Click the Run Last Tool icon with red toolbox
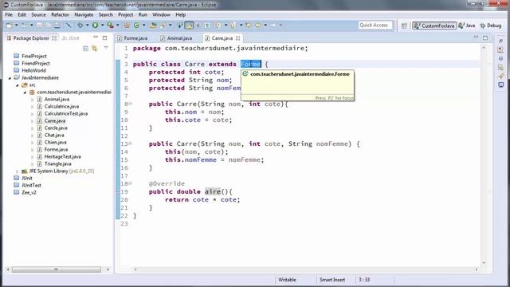This screenshot has width=510, height=287. 111,25
